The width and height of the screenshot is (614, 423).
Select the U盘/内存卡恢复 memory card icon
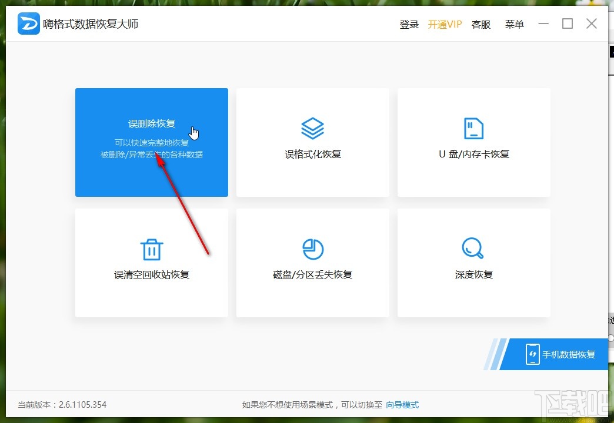(473, 128)
